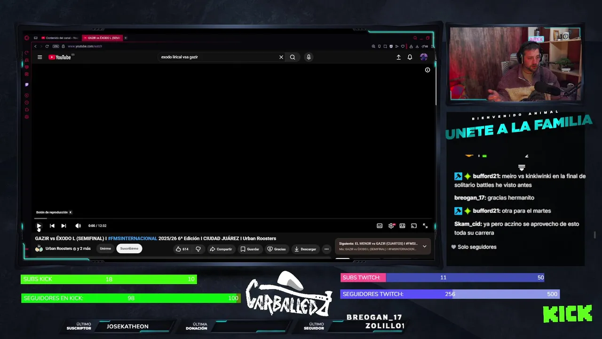Open the #FMSINTERNACIONAL hashtag link
602x339 pixels.
pyautogui.click(x=133, y=238)
